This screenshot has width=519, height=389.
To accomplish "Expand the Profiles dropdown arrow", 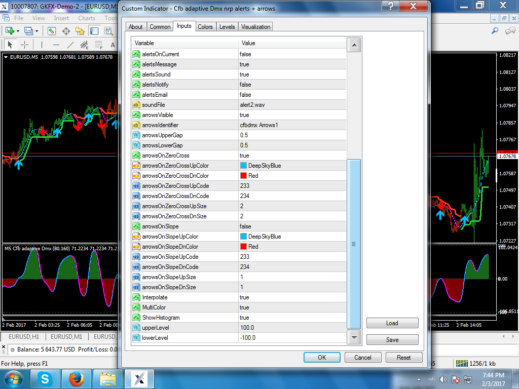I will [36, 31].
